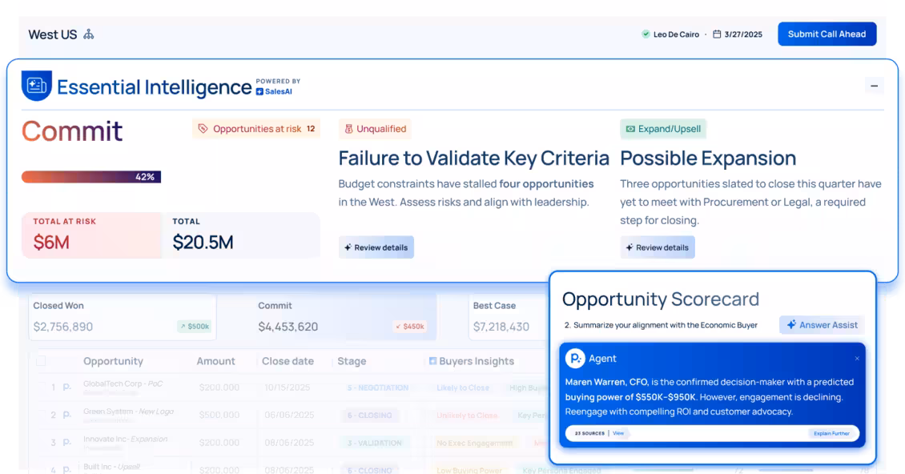Click the Total $20.5M tile
This screenshot has height=474, width=905.
pos(241,235)
